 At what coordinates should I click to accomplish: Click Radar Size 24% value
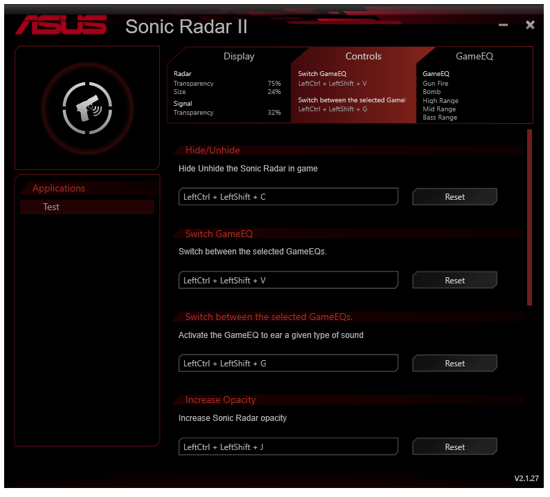coord(274,92)
